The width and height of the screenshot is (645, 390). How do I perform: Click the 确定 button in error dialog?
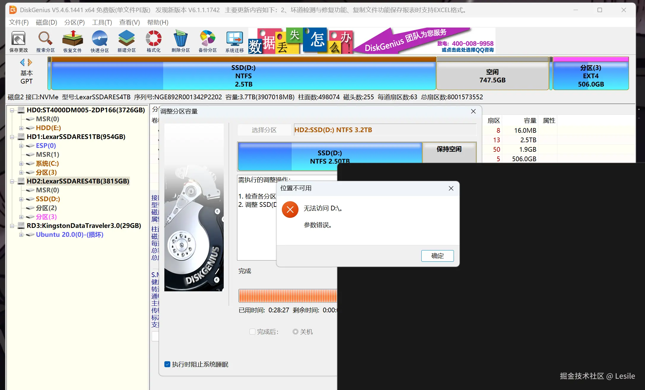[437, 255]
